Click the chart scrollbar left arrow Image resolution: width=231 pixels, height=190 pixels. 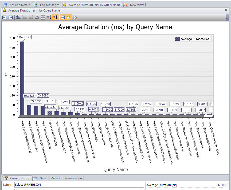tap(19, 116)
